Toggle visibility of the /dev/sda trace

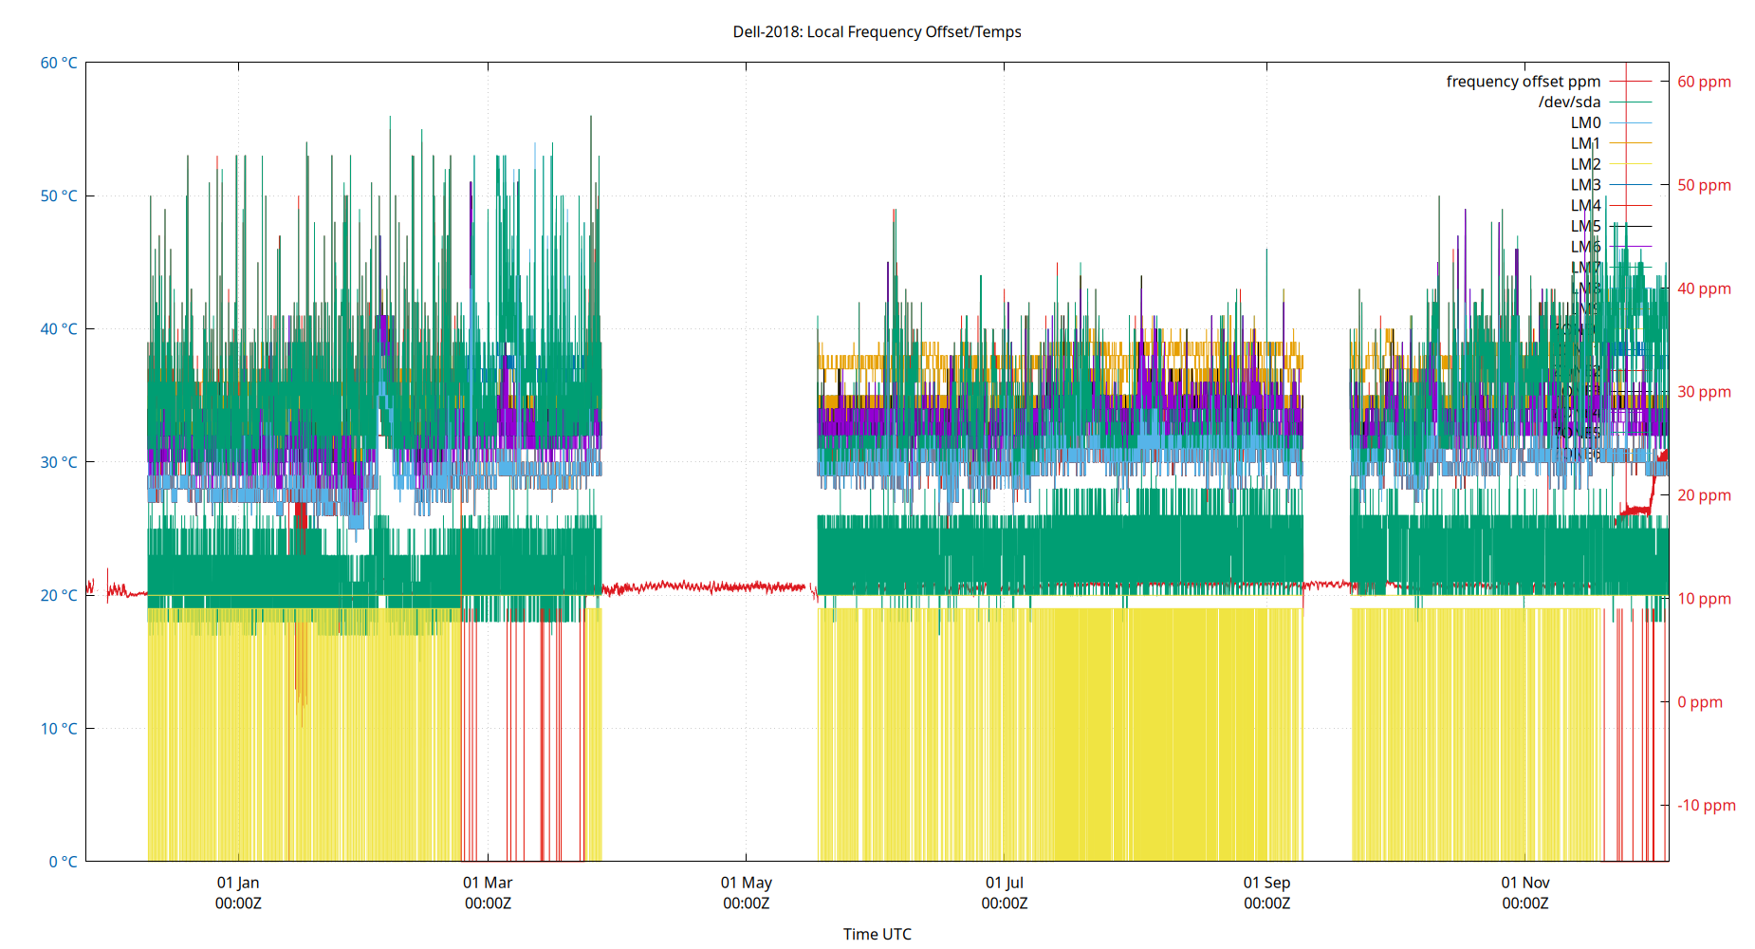[x=1631, y=102]
